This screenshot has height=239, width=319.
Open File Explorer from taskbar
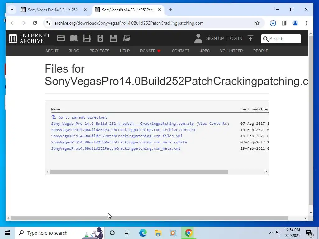[x=158, y=233]
